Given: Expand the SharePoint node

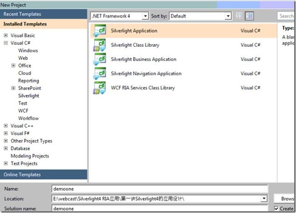Looking at the screenshot, I should 13,88.
